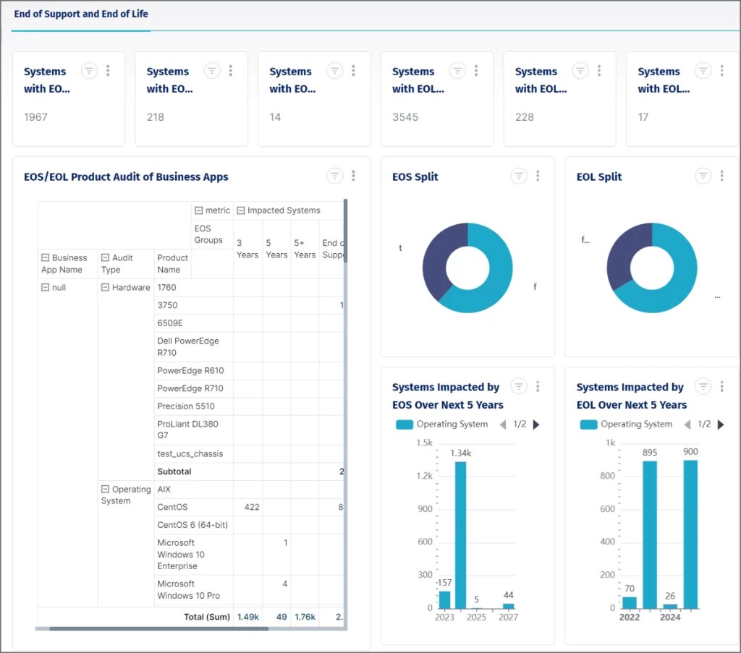The image size is (741, 653).
Task: Open the filter on the first Systems with EOS card
Action: 89,70
